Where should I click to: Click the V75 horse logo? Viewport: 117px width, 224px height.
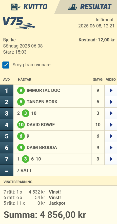coord(19,23)
